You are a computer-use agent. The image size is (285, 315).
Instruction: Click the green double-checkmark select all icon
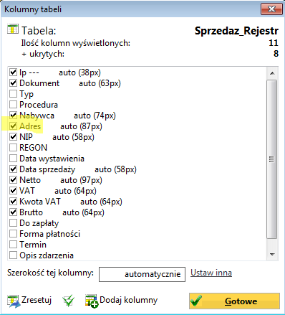(68, 301)
